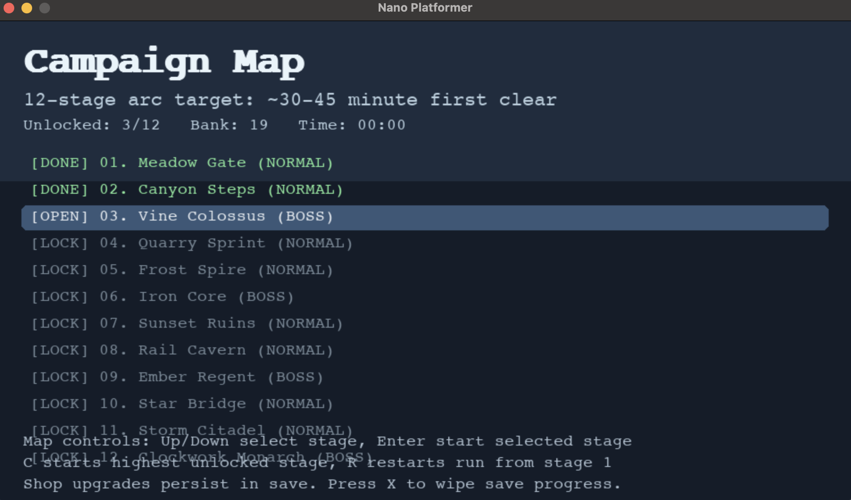Click the locked Frost Spire stage
Image resolution: width=851 pixels, height=500 pixels.
click(x=182, y=270)
